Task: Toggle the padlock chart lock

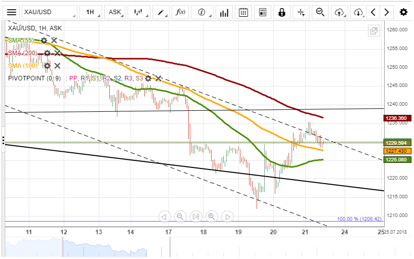Action: 282,12
